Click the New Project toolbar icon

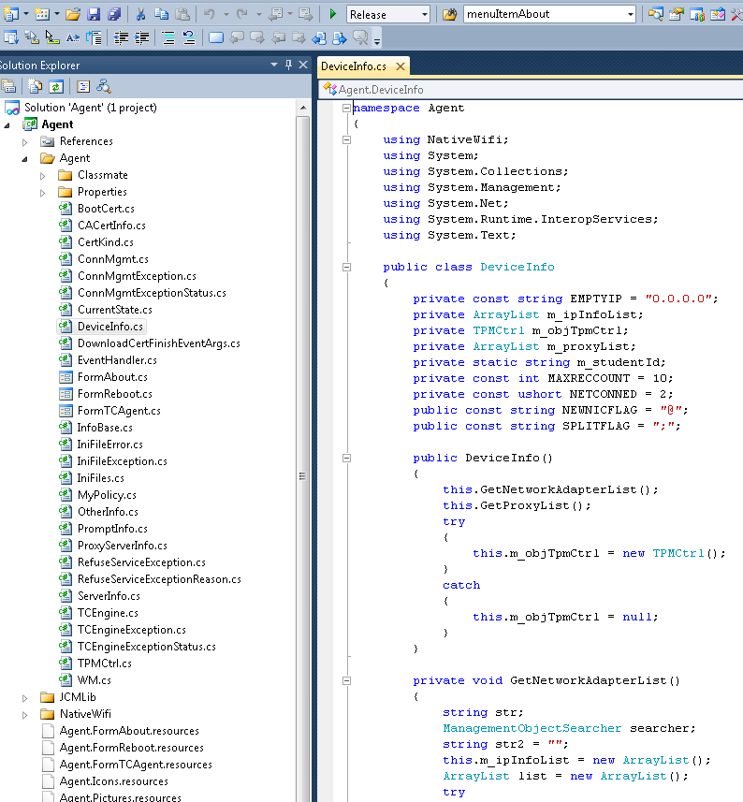click(10, 14)
